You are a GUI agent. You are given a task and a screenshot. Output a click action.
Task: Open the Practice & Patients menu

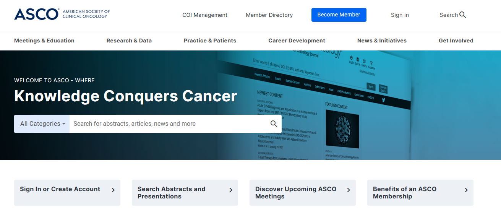coord(210,41)
